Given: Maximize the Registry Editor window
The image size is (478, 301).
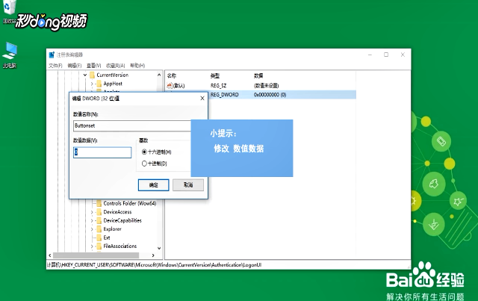Looking at the screenshot, I should pos(386,55).
